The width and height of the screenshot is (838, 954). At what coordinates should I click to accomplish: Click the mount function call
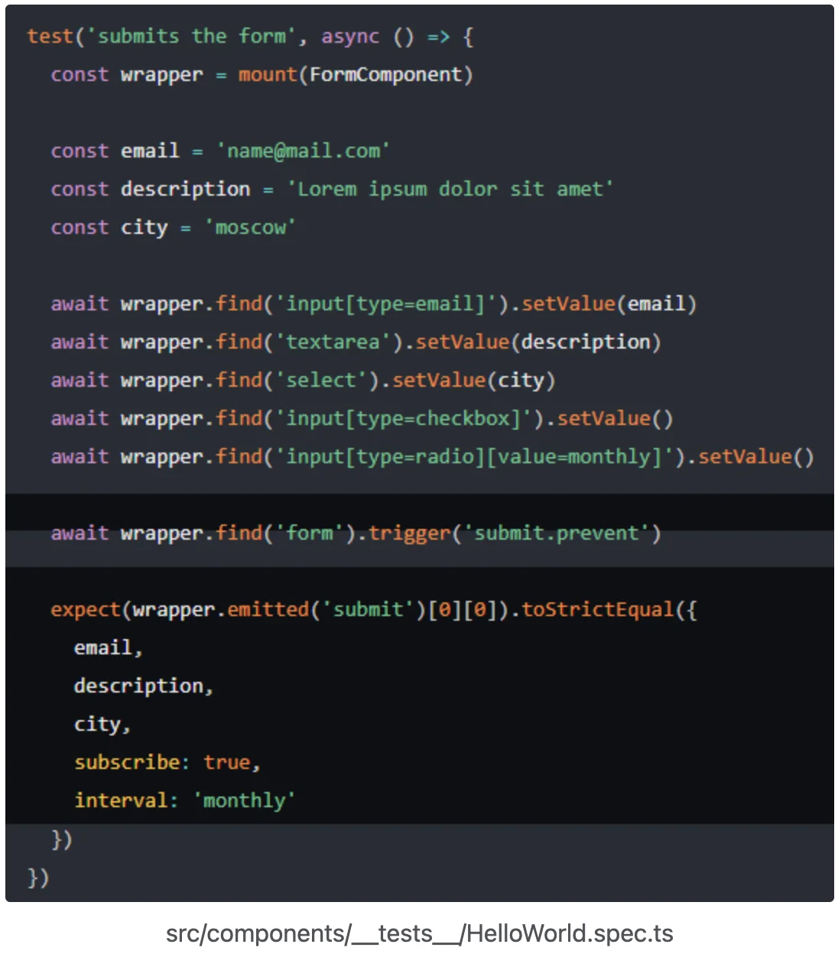pyautogui.click(x=267, y=74)
